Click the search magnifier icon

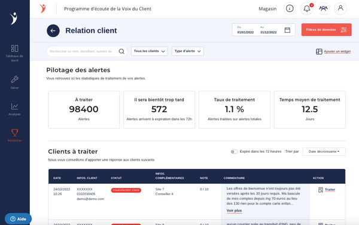(121, 51)
